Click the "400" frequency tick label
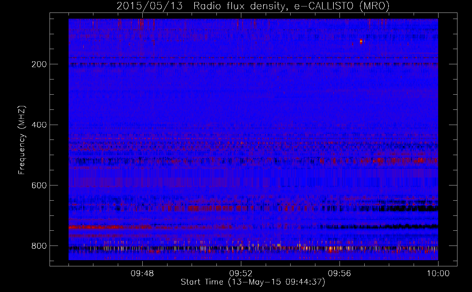 pyautogui.click(x=39, y=125)
